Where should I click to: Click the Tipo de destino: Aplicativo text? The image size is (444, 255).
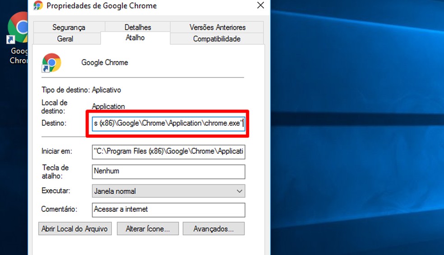pyautogui.click(x=81, y=90)
